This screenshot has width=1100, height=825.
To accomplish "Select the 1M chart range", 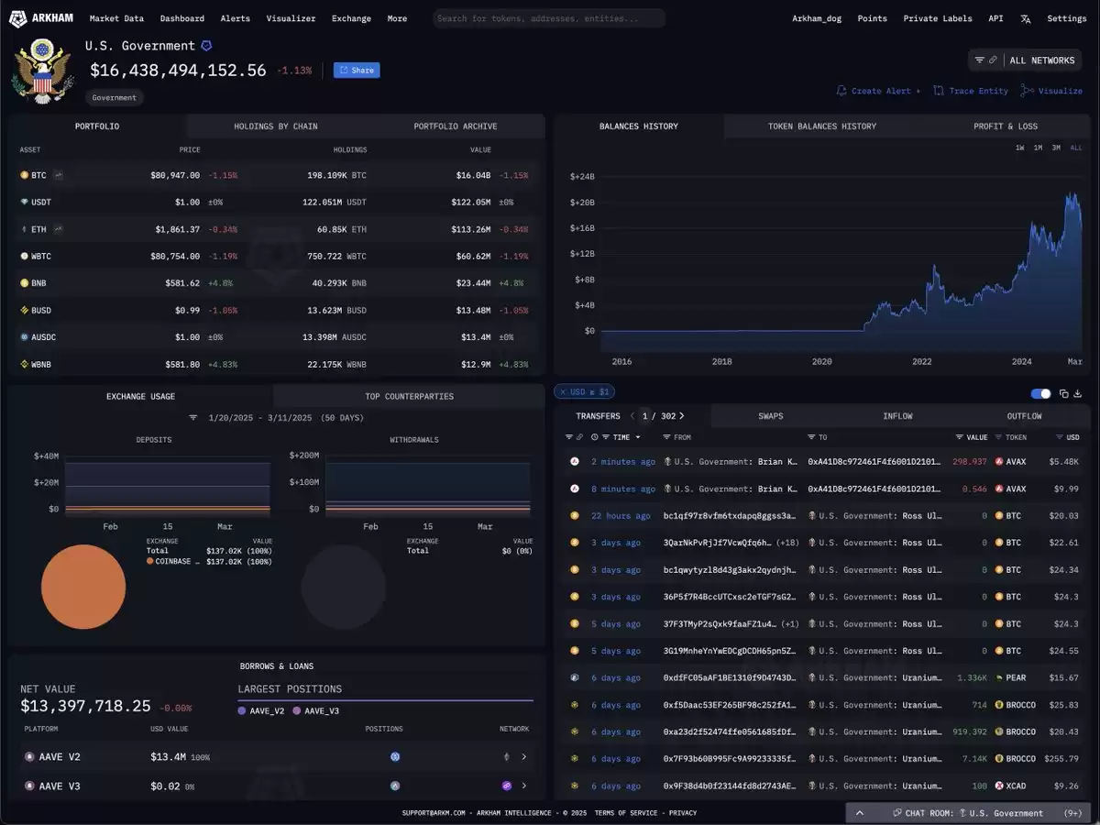I will pyautogui.click(x=1038, y=148).
